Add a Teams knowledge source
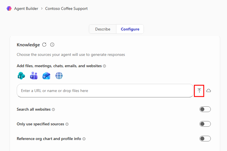The width and height of the screenshot is (227, 151). (x=34, y=76)
